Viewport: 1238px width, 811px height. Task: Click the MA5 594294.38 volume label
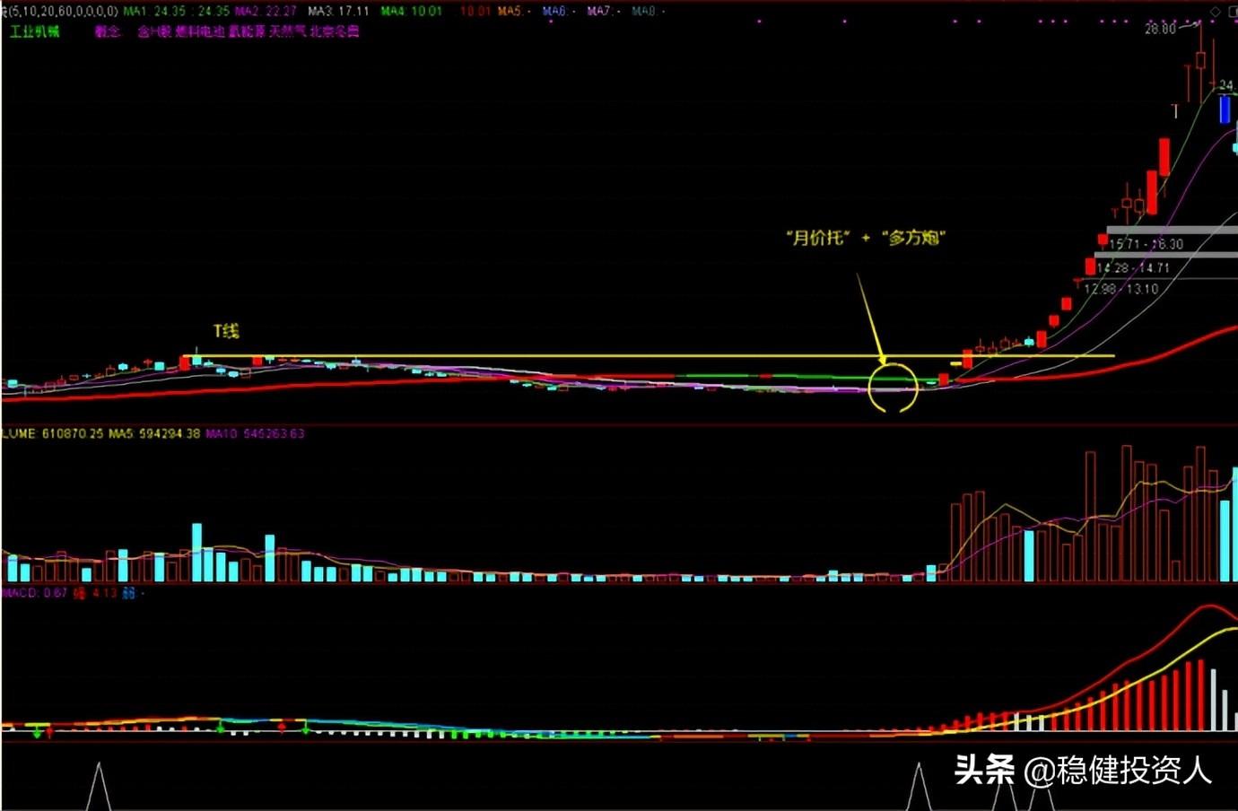[x=154, y=433]
